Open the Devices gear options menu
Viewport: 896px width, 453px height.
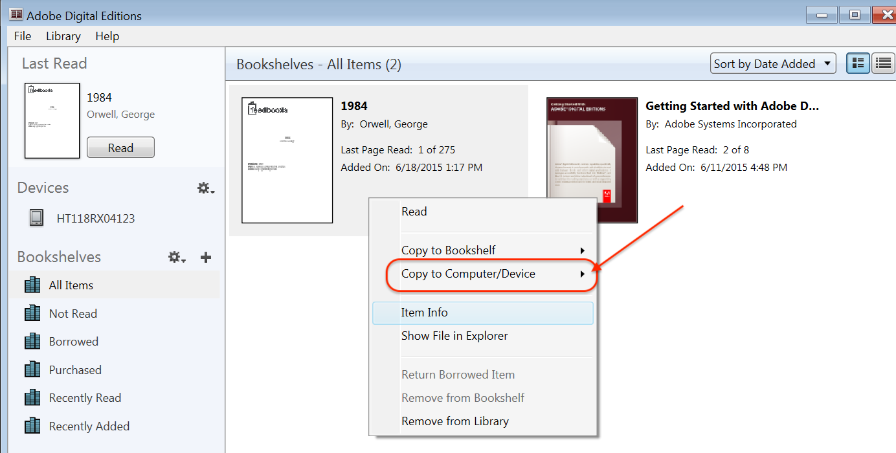tap(206, 188)
